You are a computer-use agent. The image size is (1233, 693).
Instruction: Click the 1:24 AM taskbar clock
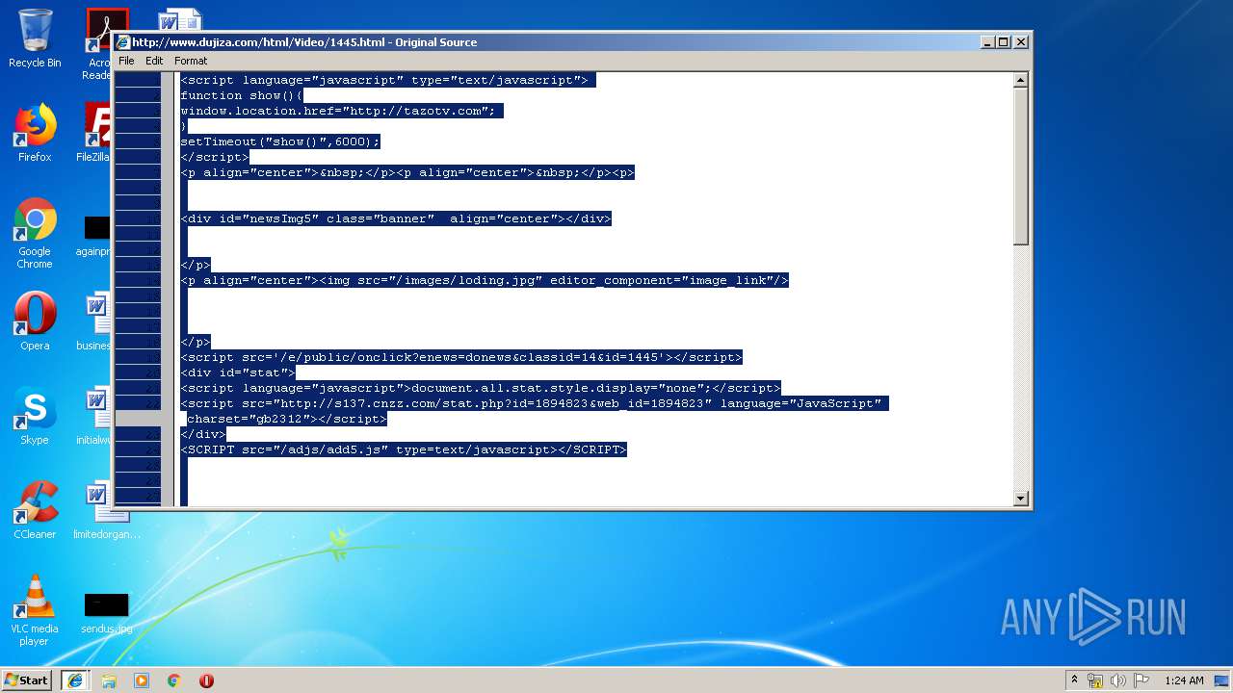tap(1184, 680)
